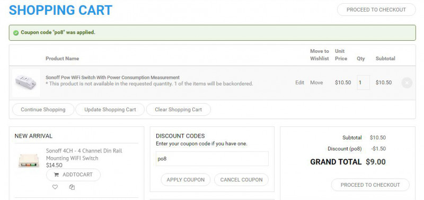
Task: Open the Sonoff Pow WiFi Switch product link
Action: [112, 77]
